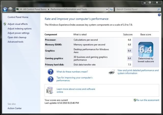Open View and print detailed performance information
The image size is (163, 115).
point(138,72)
